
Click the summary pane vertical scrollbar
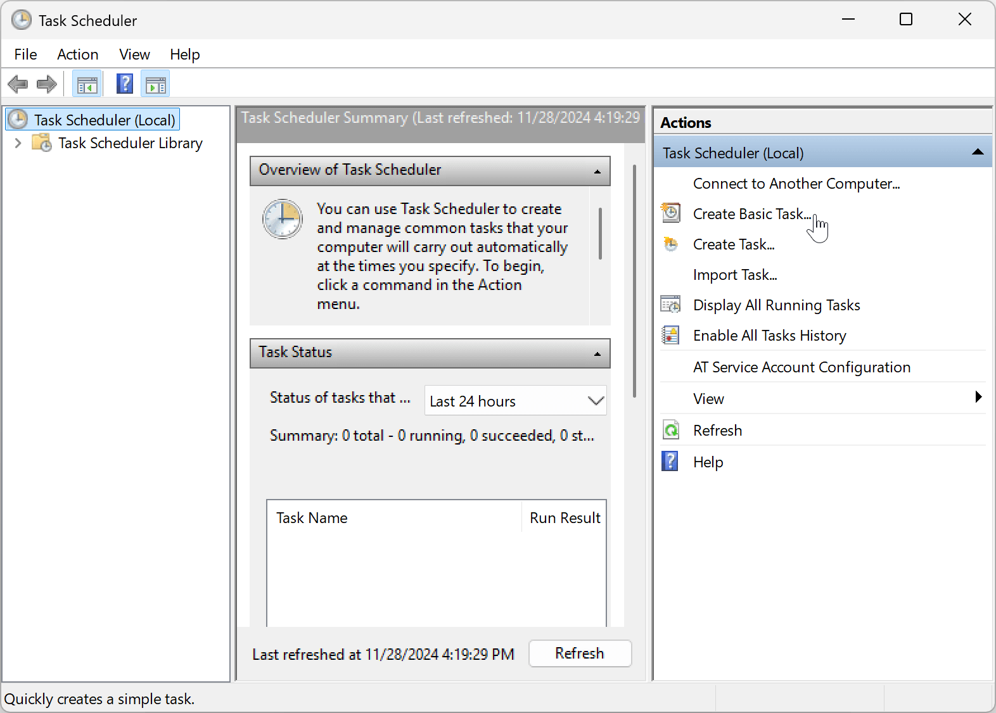coord(634,281)
